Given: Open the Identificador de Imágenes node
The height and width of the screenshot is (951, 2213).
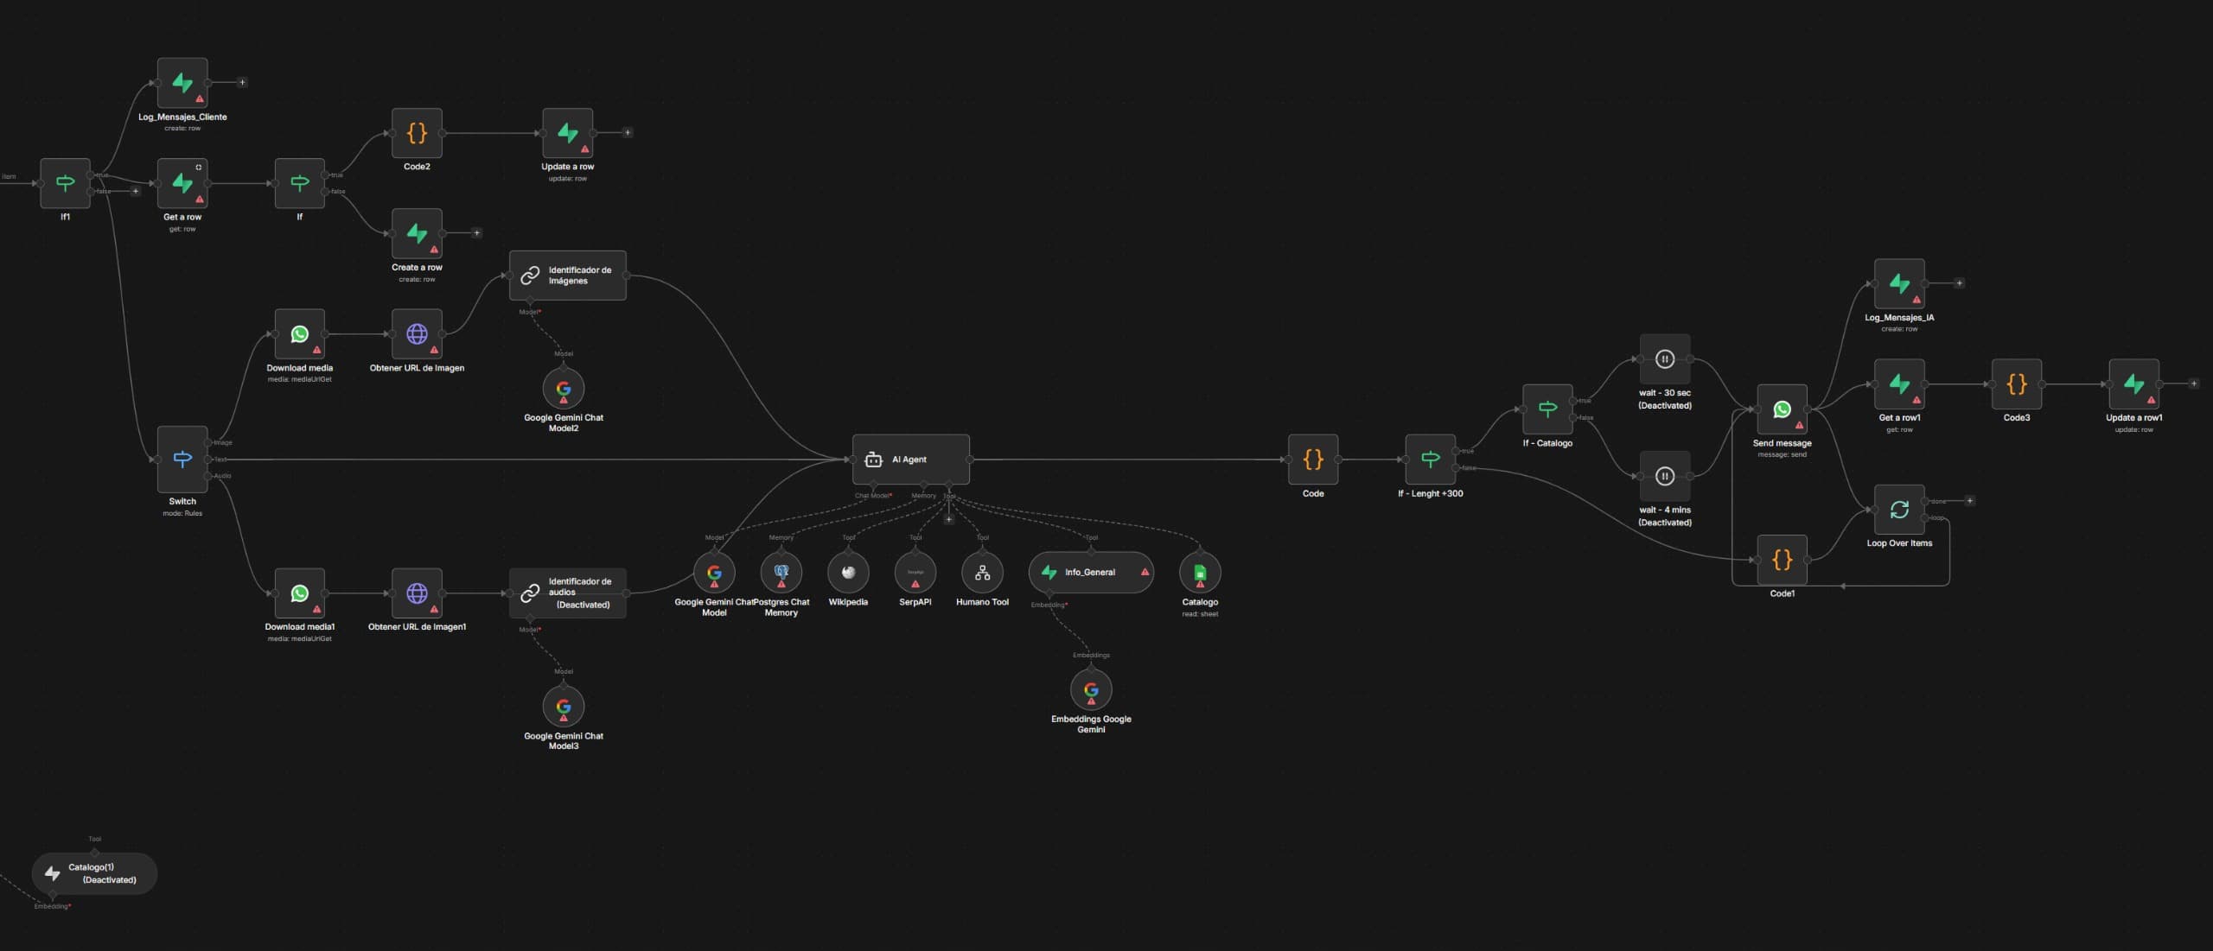Looking at the screenshot, I should click(x=568, y=276).
